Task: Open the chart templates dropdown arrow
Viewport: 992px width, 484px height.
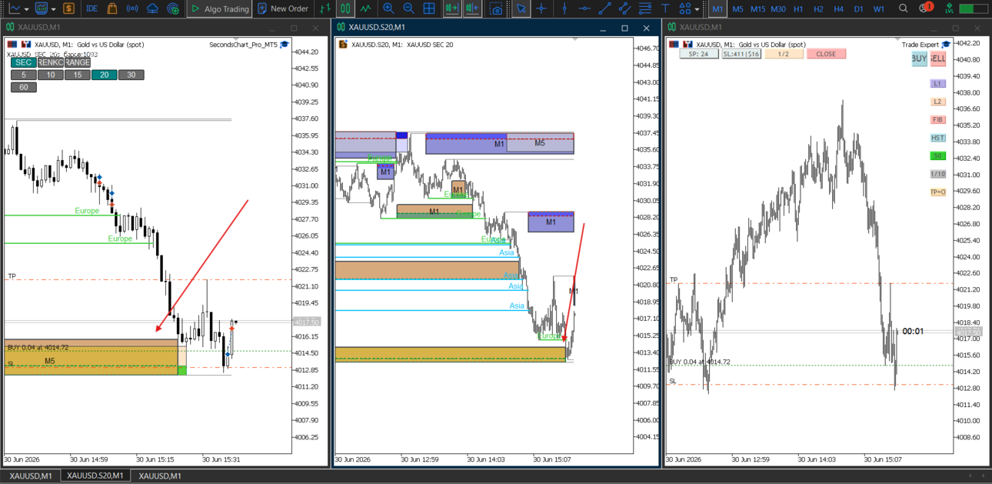Action: [x=52, y=9]
